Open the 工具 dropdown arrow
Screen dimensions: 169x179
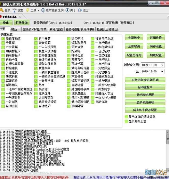click(x=38, y=10)
